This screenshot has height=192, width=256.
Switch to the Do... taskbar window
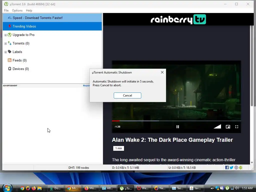click(x=56, y=188)
